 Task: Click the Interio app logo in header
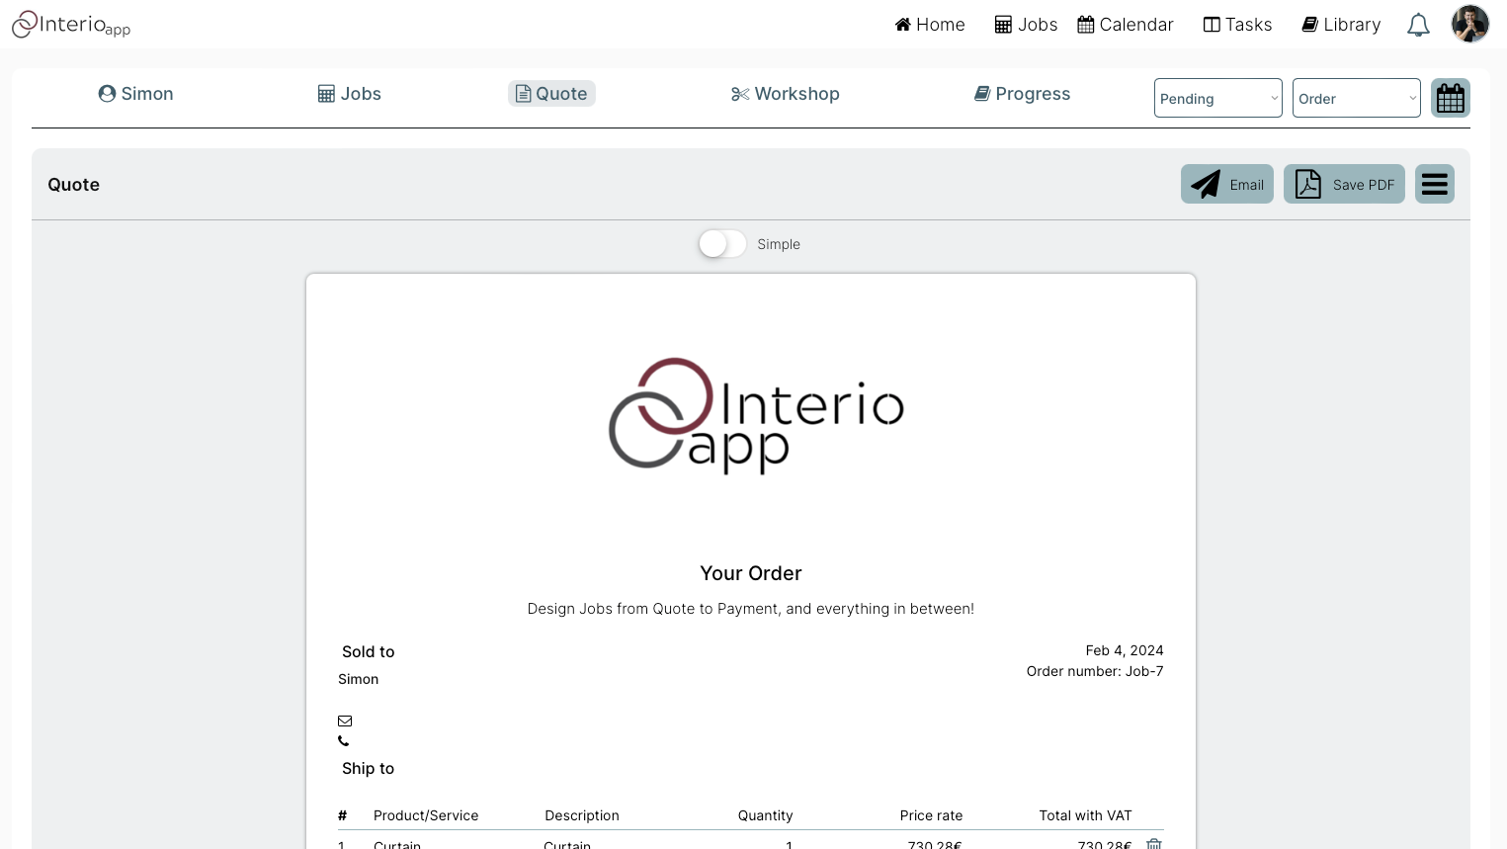coord(71,25)
